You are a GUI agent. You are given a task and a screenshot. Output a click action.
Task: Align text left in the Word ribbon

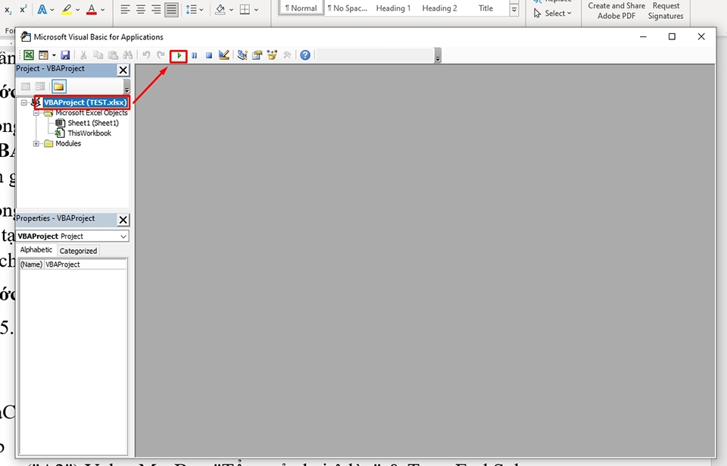point(125,9)
